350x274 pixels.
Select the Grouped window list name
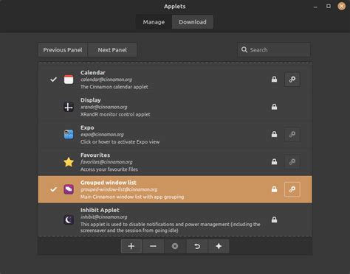tap(109, 183)
